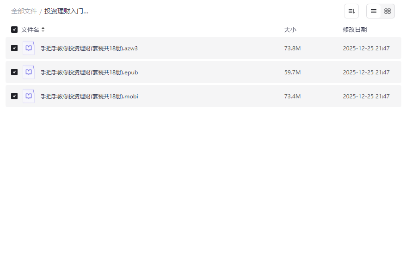Select the 59.7M size cell of epub row
Image resolution: width=406 pixels, height=254 pixels.
click(292, 73)
